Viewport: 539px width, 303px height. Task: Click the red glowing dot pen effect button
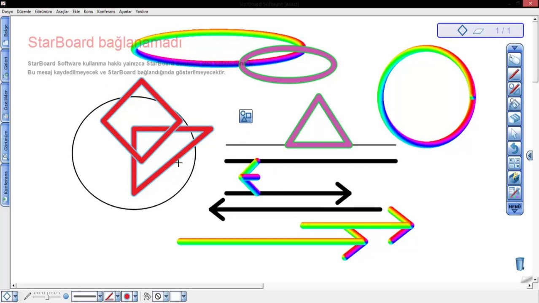127,296
